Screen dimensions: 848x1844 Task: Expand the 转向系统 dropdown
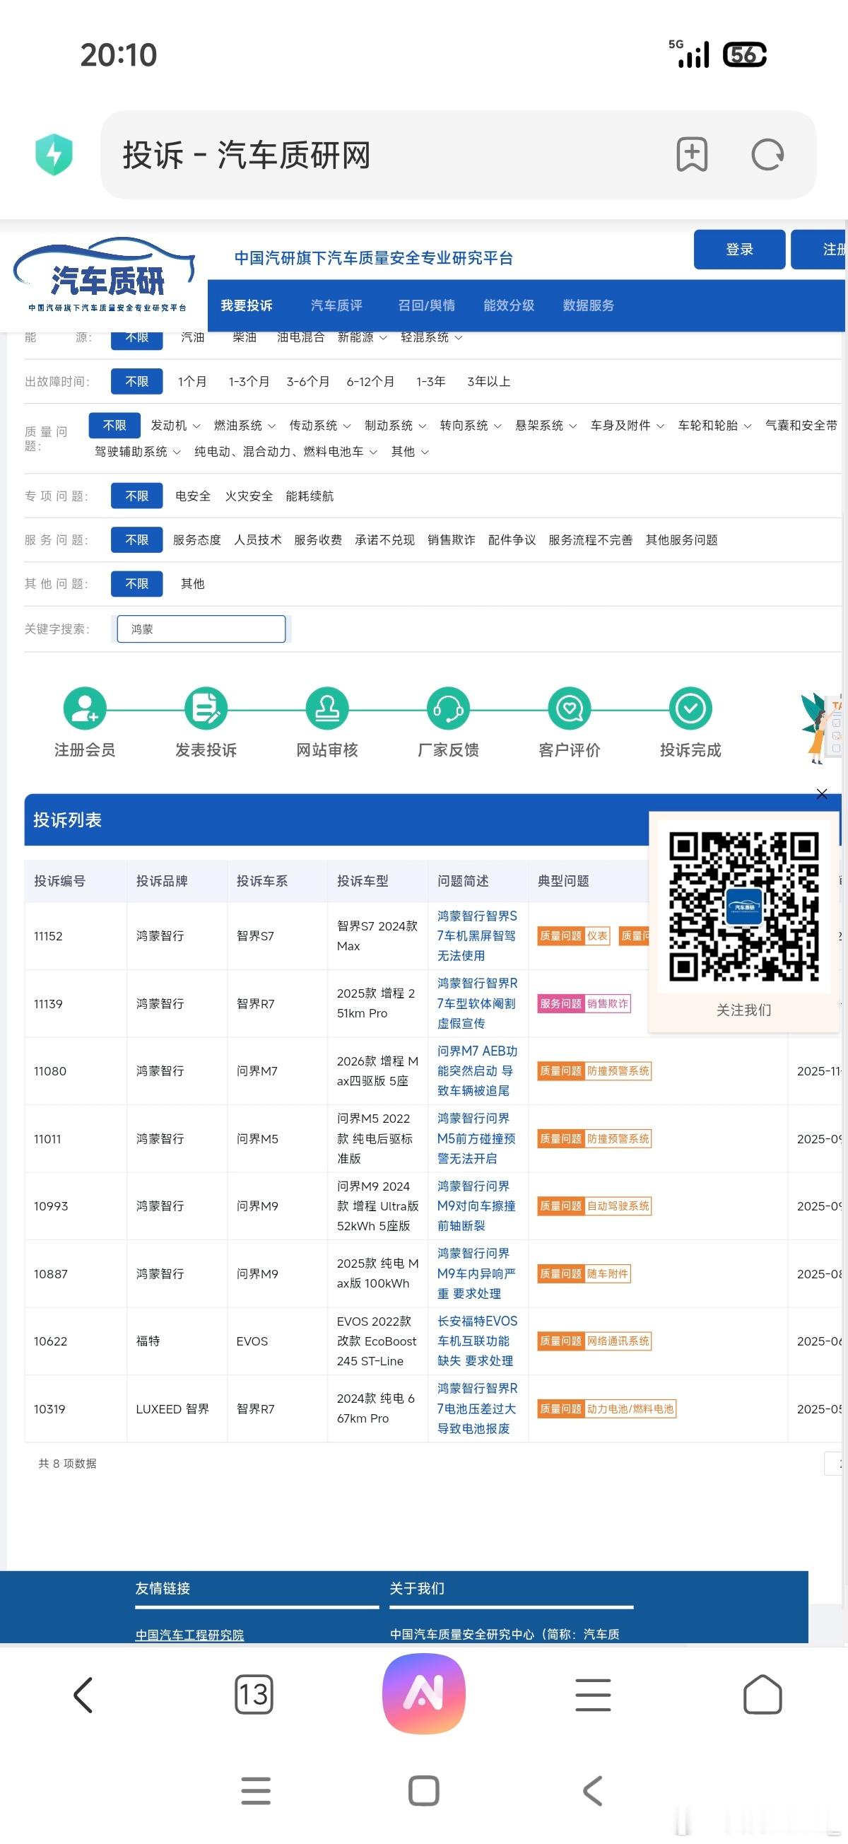point(471,425)
